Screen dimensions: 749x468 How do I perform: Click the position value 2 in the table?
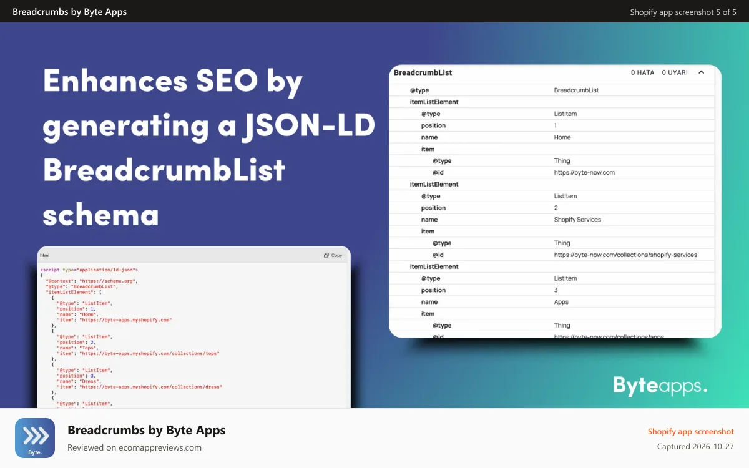point(556,208)
